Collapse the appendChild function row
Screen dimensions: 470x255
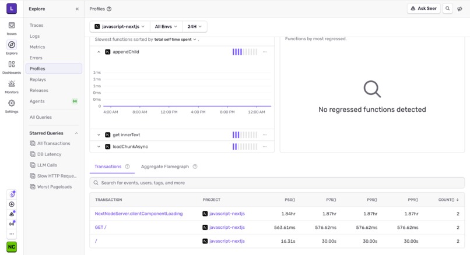tap(99, 52)
